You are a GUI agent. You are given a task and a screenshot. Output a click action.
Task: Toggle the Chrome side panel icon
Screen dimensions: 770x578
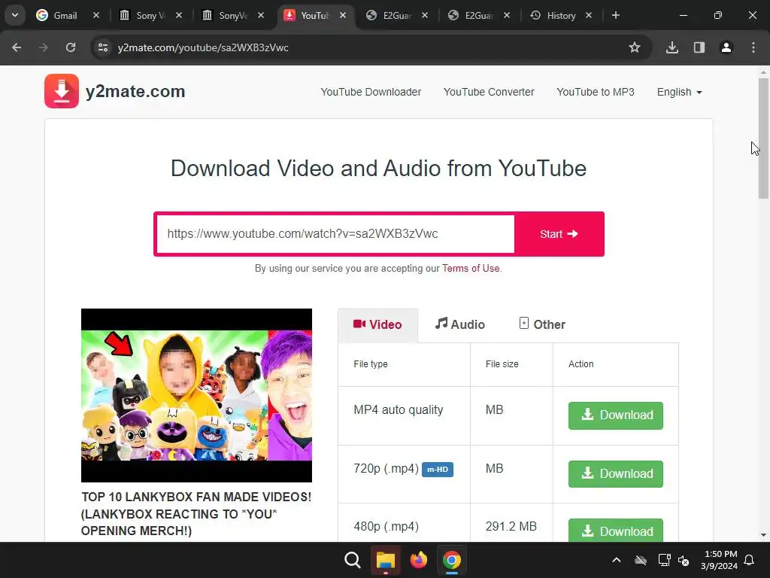[699, 47]
